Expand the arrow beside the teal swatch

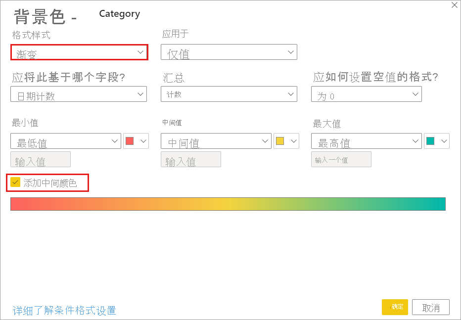pos(443,141)
